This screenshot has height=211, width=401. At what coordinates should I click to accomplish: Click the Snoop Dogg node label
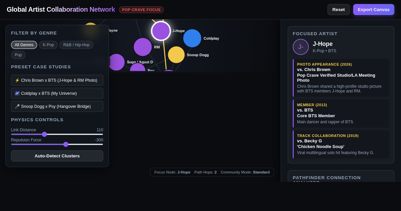tap(198, 55)
